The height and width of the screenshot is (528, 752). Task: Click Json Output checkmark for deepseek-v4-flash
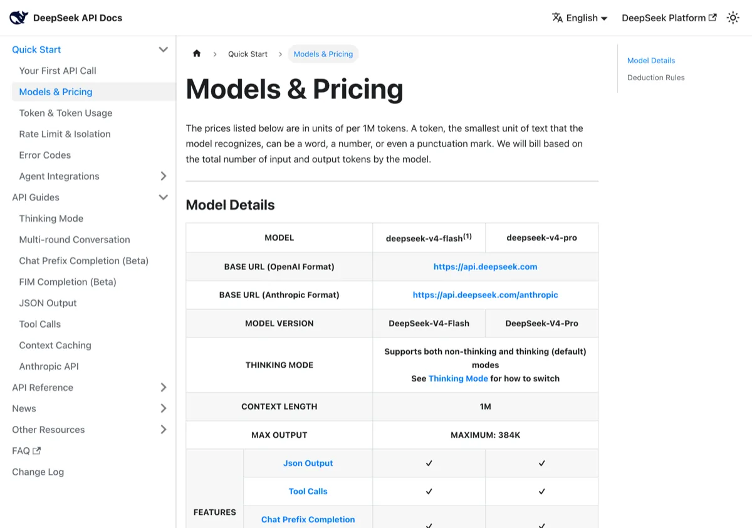point(429,463)
